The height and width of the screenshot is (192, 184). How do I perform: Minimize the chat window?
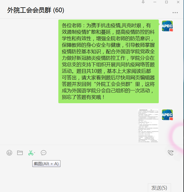point(155,2)
